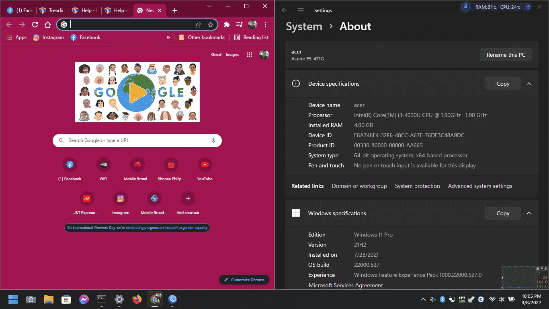Click the Images link on Google page

click(232, 55)
